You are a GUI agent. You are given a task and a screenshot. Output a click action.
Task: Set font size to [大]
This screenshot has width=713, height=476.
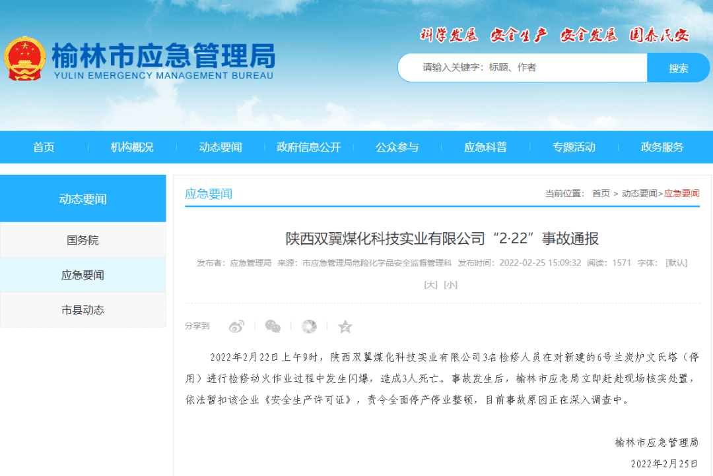coord(430,285)
